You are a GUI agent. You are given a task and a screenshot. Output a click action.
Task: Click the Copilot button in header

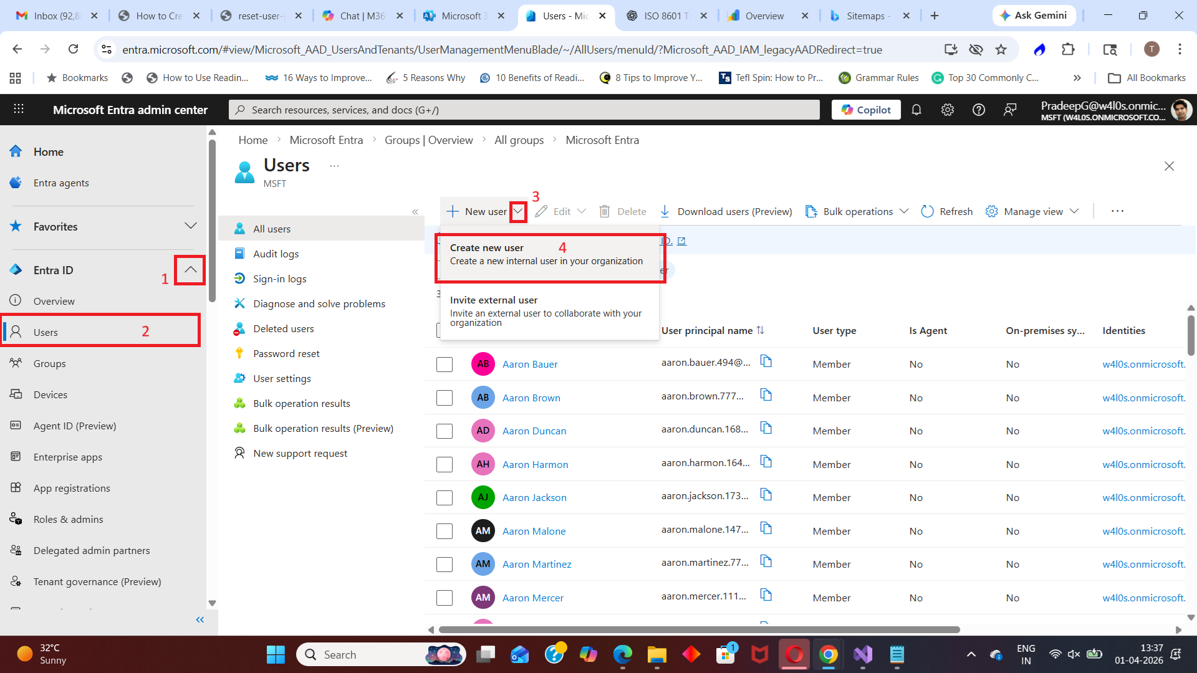866,110
